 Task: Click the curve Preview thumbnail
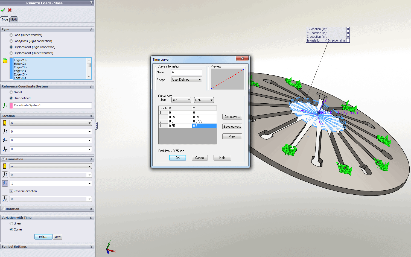227,79
